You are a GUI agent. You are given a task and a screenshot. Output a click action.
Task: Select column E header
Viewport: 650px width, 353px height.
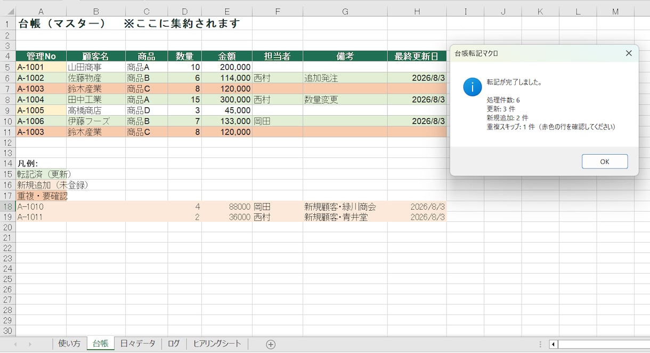click(227, 11)
